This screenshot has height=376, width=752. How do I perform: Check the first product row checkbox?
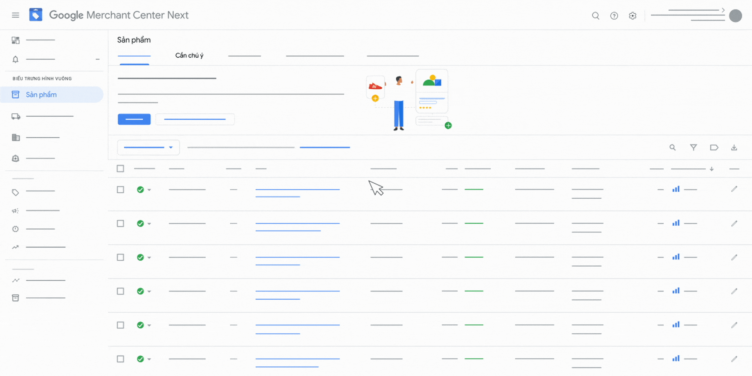[x=120, y=190]
